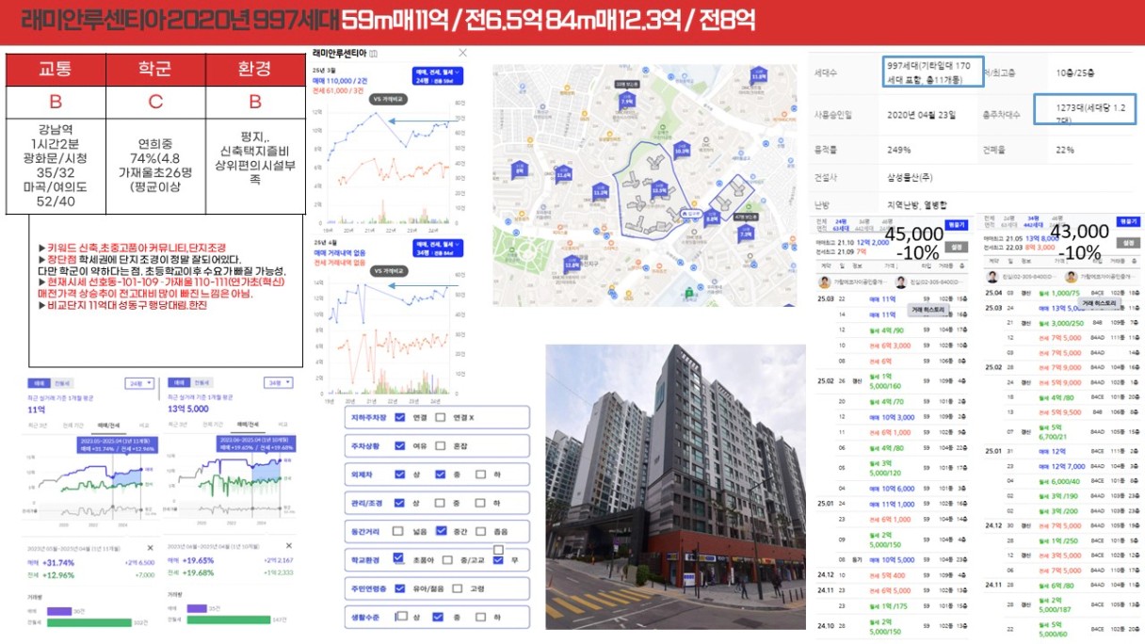1145x644 pixels.
Task: Close the 래미안루센티아 price chart panel
Action: [x=462, y=54]
